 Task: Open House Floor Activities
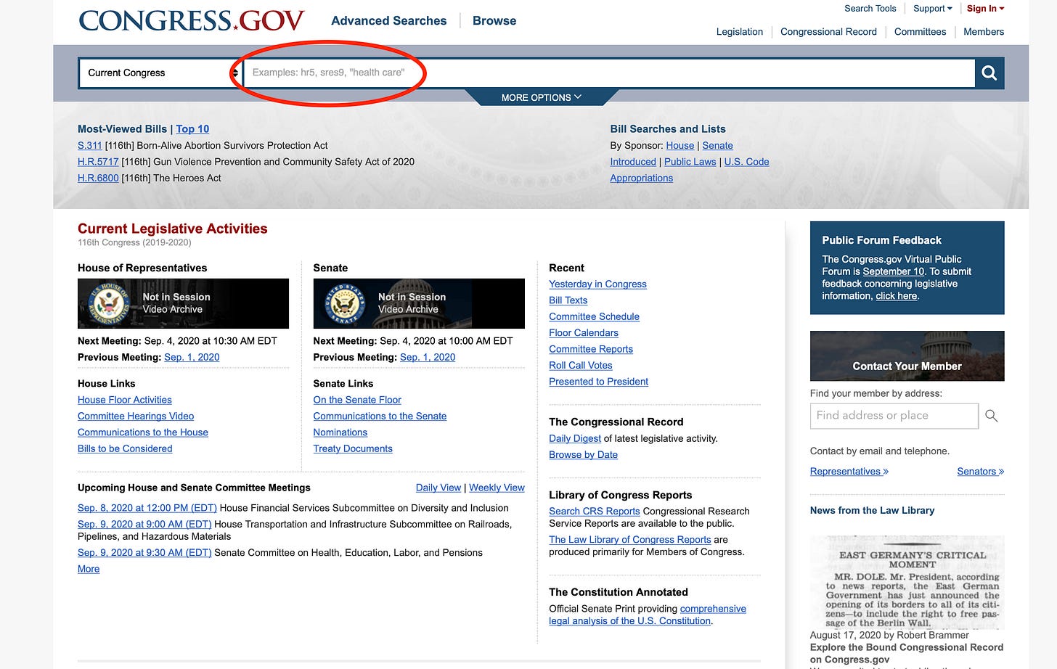click(x=125, y=400)
